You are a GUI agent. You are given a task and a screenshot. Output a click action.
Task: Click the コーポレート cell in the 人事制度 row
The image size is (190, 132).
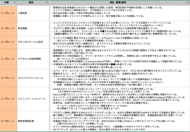8,13
